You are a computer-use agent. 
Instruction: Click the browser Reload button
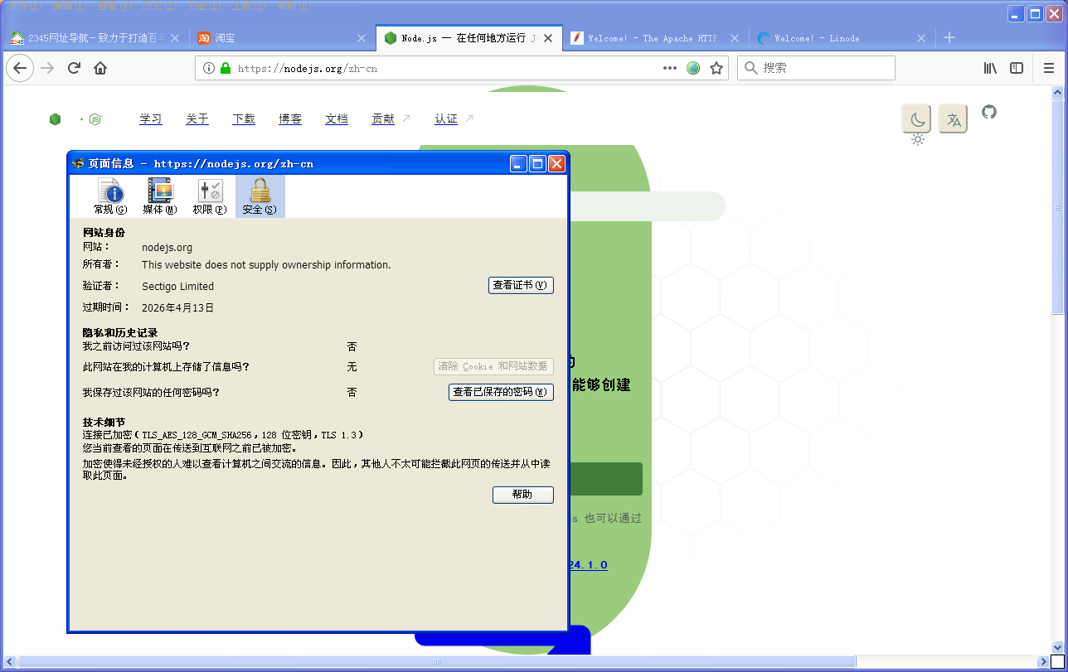pyautogui.click(x=74, y=68)
